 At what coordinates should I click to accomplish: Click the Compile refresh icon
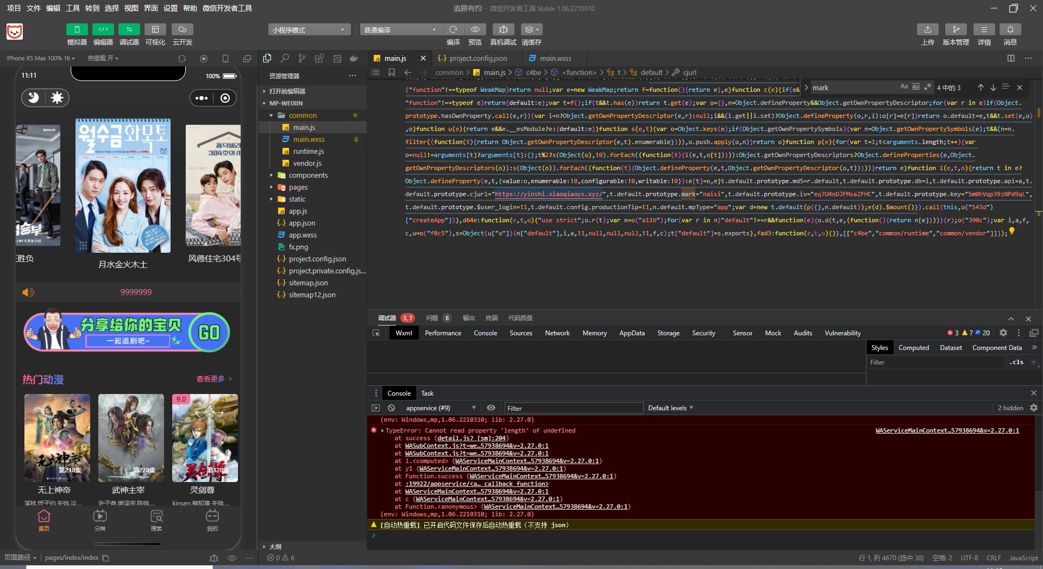[x=453, y=29]
